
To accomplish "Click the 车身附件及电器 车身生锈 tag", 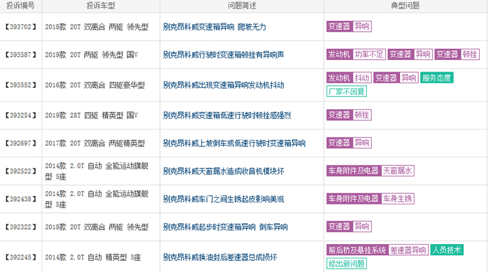I will point(370,198).
